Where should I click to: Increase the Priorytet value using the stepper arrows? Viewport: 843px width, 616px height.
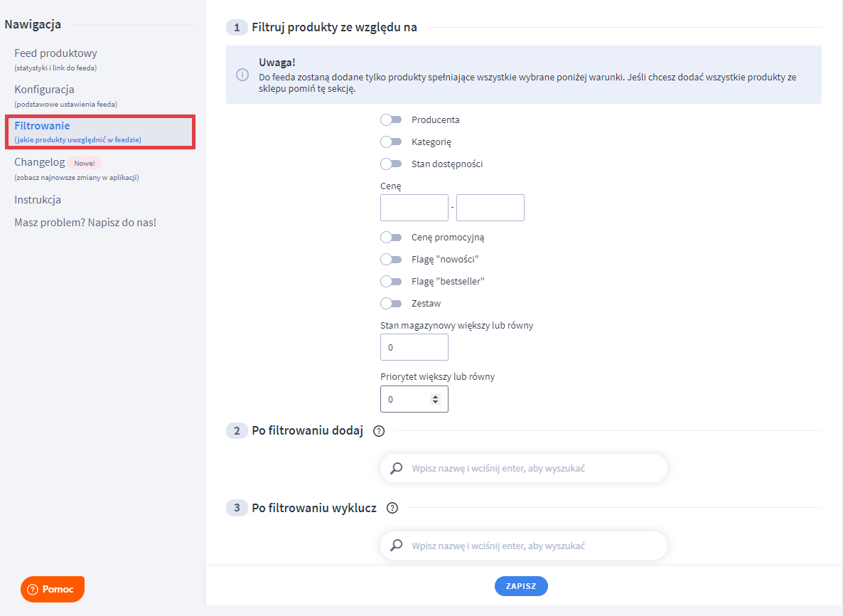pyautogui.click(x=436, y=396)
